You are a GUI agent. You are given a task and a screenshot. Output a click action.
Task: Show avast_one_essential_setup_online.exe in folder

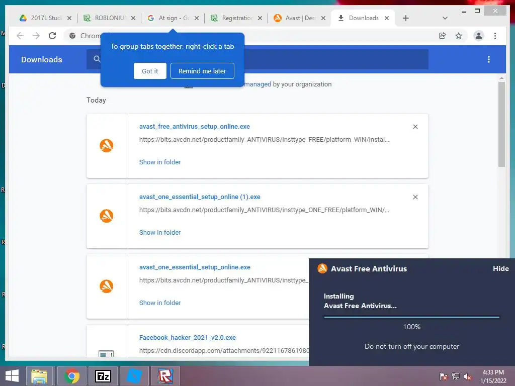coord(160,303)
